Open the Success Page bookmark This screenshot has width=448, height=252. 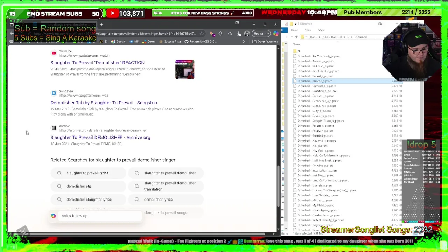pos(170,42)
